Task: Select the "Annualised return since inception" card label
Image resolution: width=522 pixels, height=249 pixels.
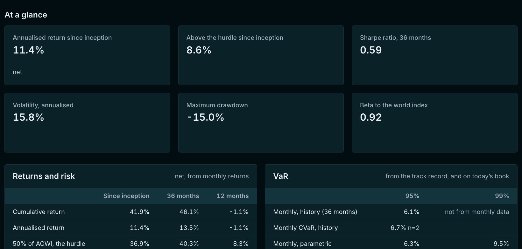Action: [x=62, y=38]
